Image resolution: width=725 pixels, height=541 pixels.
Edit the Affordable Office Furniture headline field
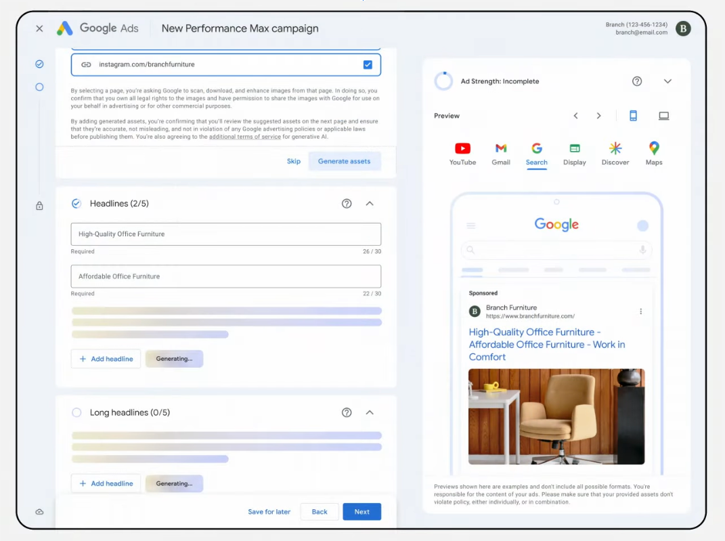(x=226, y=276)
